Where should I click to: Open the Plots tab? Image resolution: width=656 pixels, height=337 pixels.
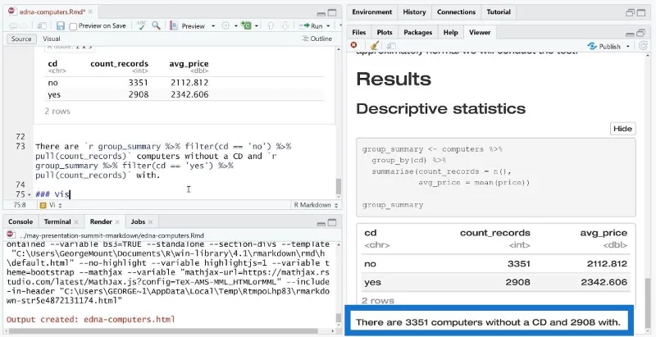(x=385, y=32)
